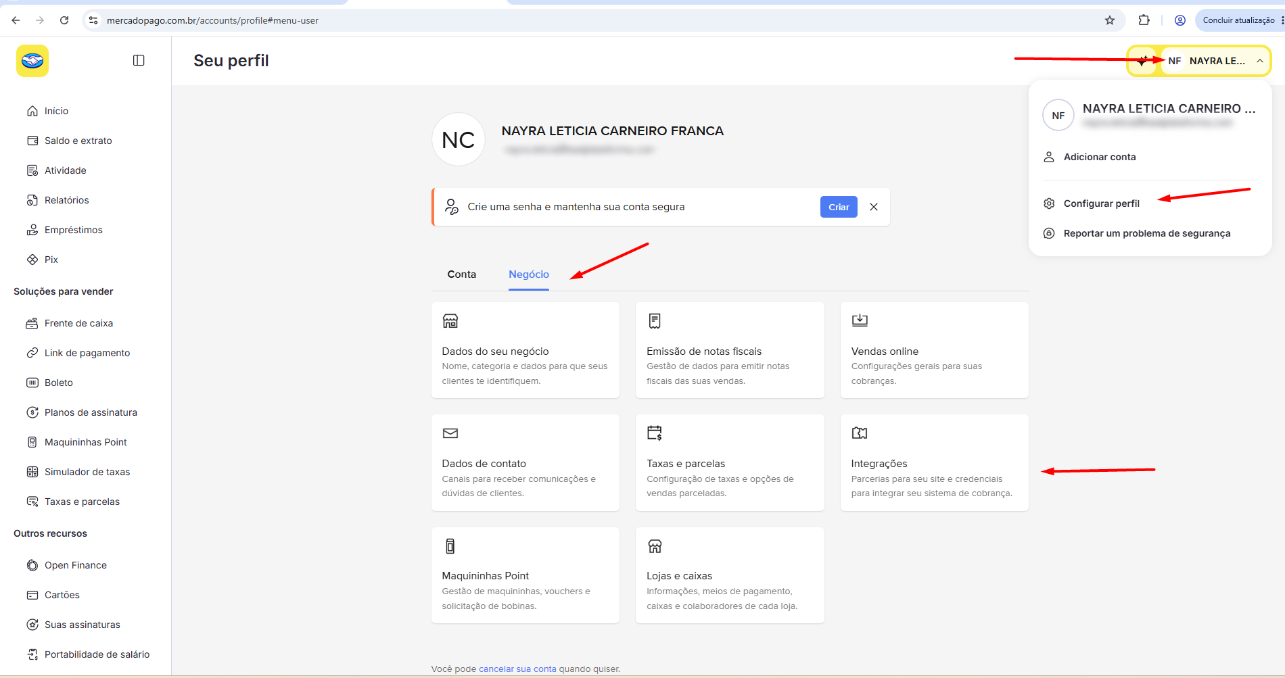Click the Início house icon
The width and height of the screenshot is (1285, 678).
pyautogui.click(x=32, y=111)
